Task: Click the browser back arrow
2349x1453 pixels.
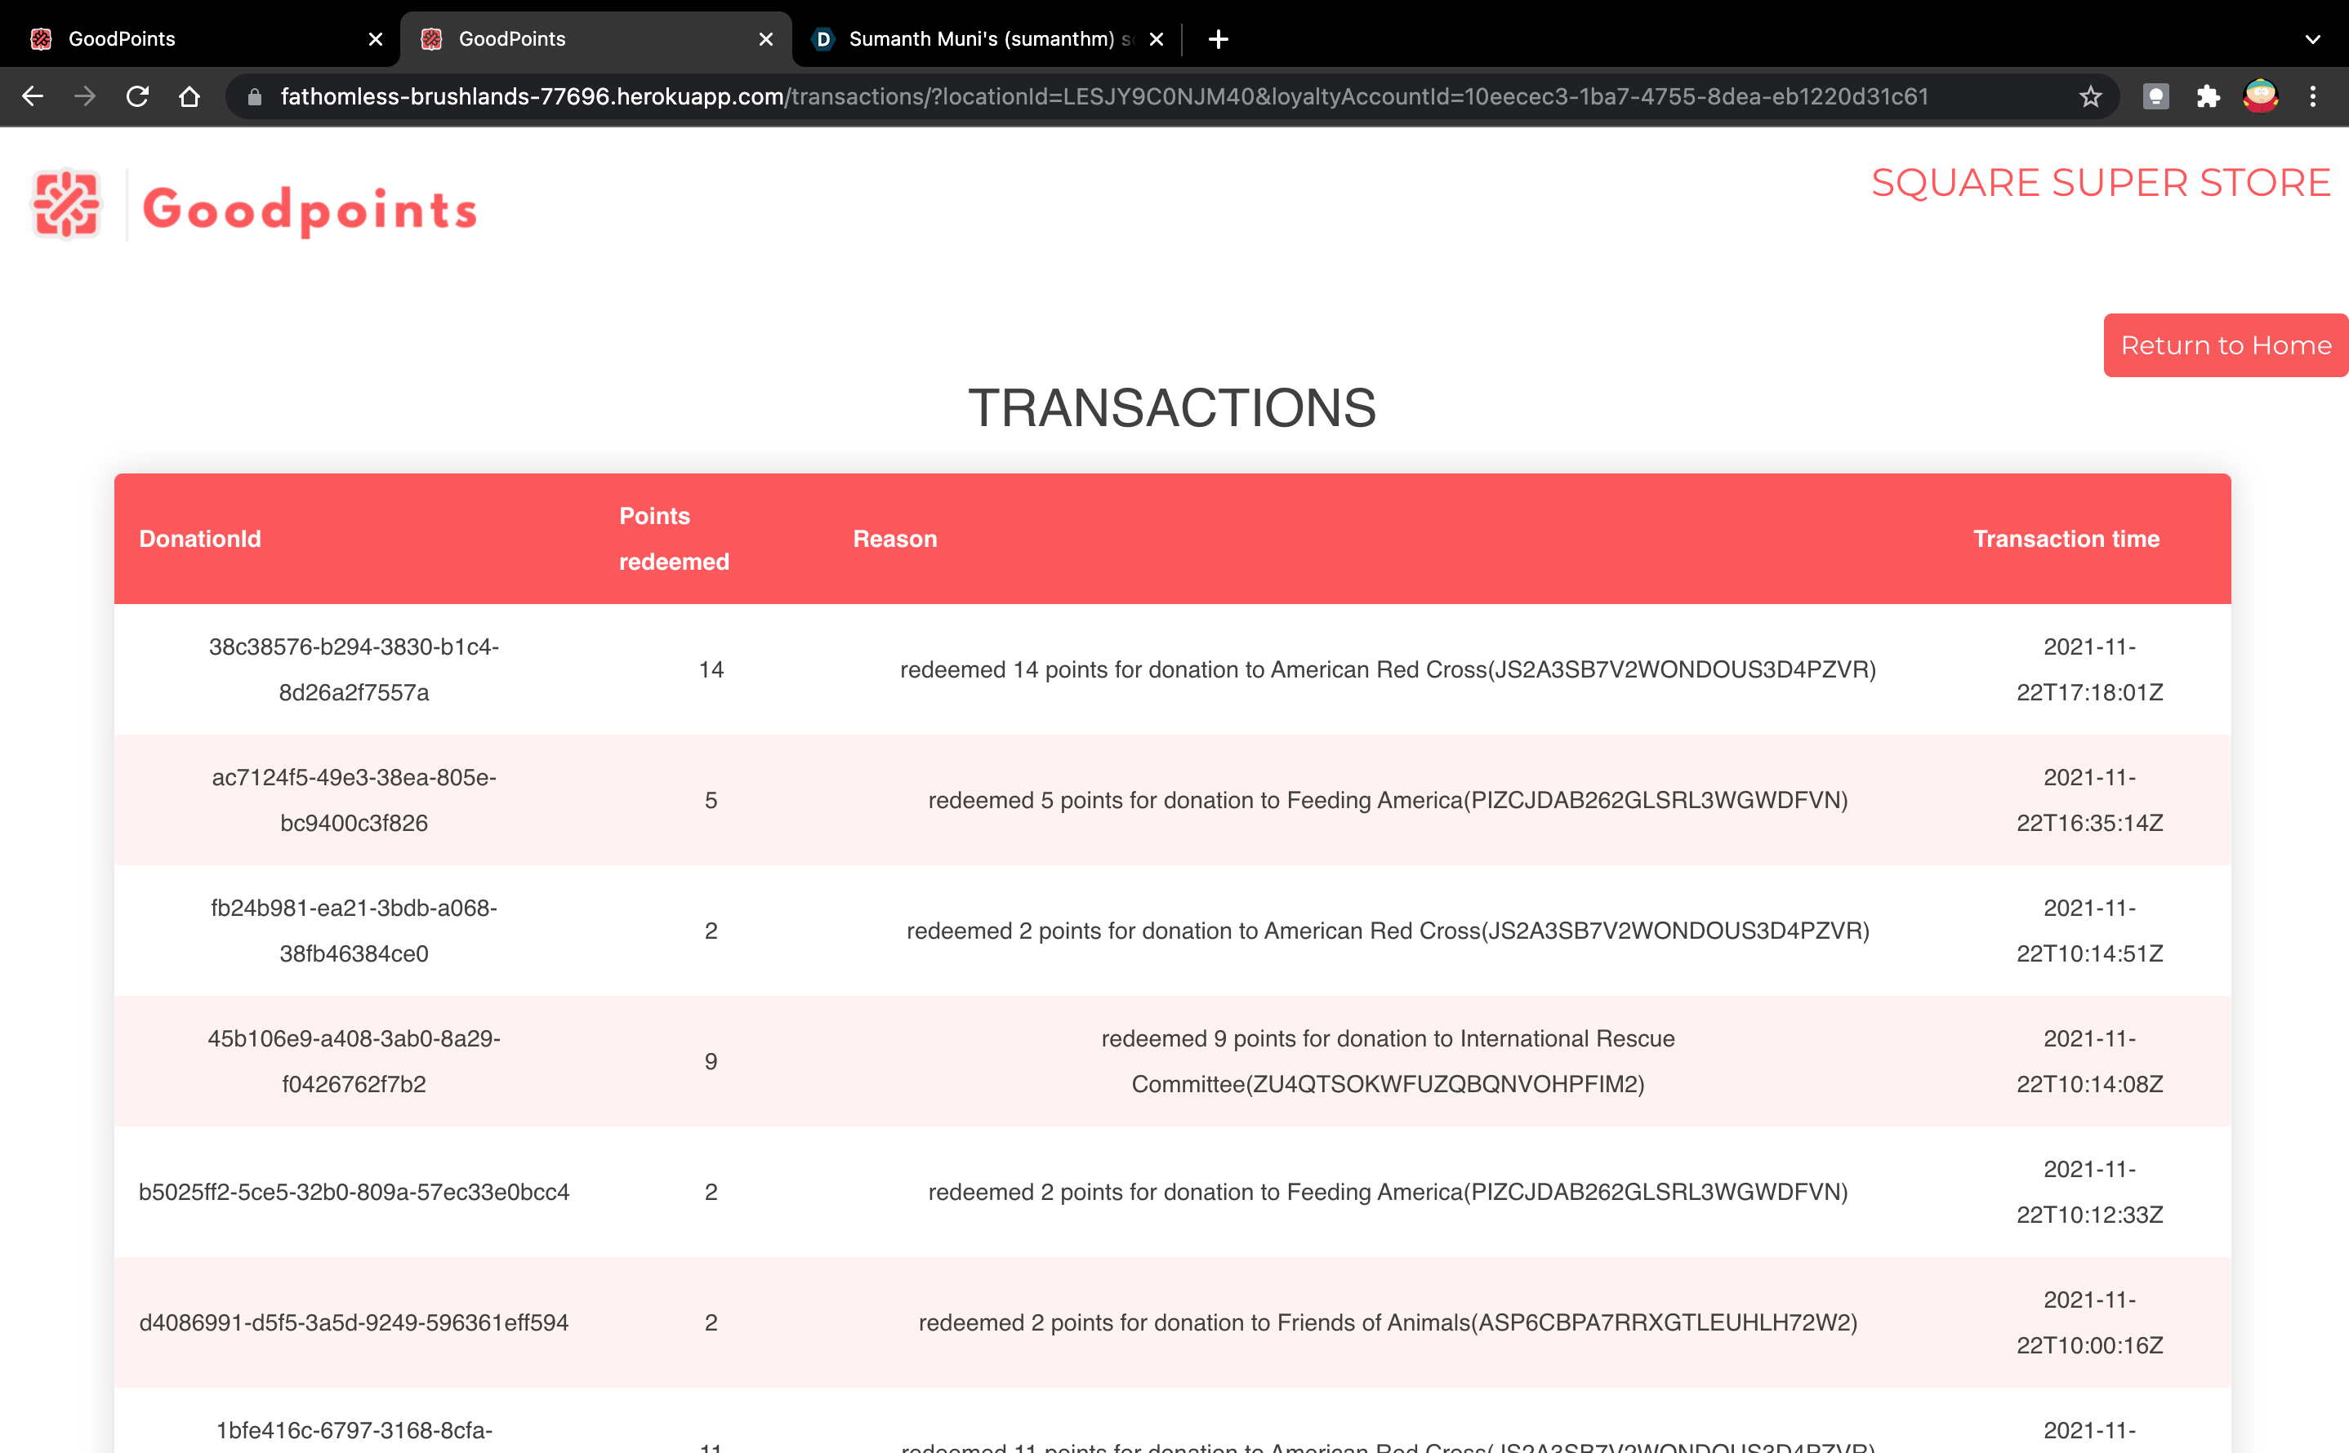Action: (x=33, y=96)
